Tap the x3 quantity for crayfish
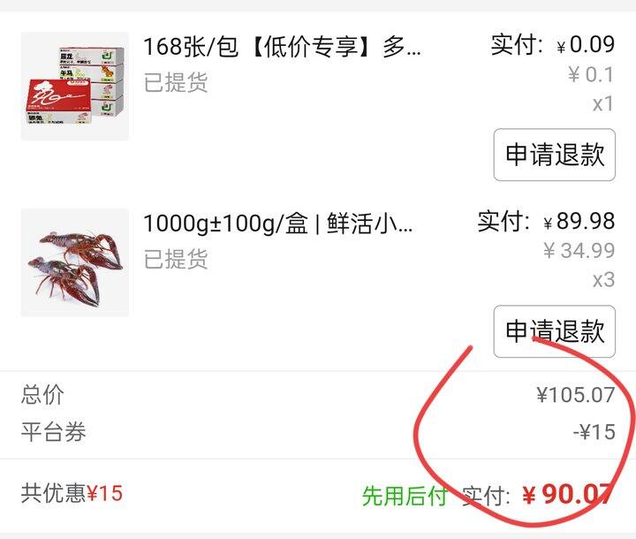 604,280
